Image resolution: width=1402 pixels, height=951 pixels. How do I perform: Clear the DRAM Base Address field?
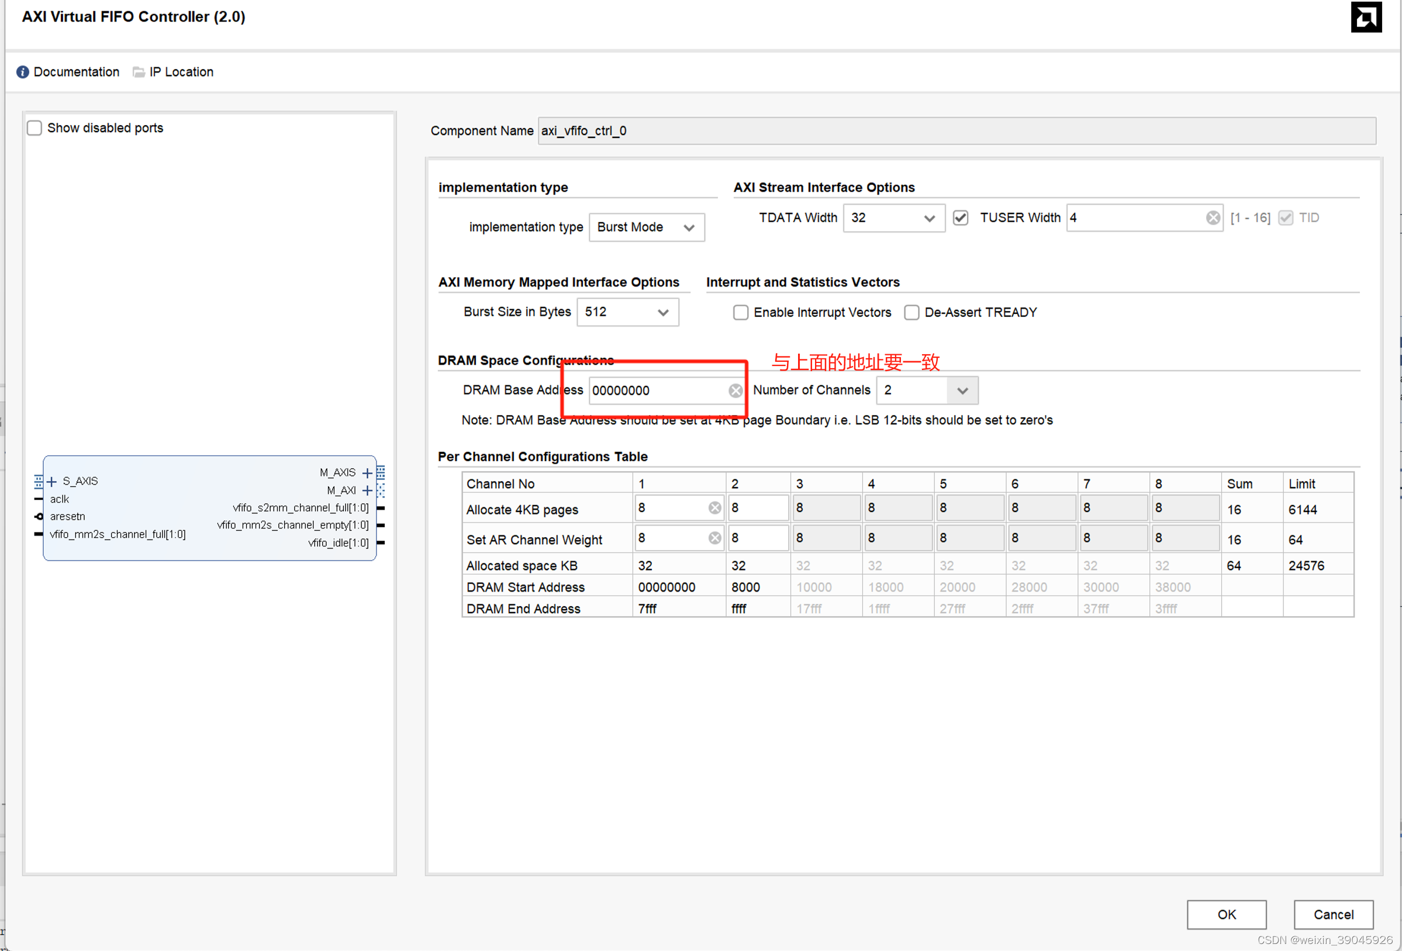tap(735, 391)
